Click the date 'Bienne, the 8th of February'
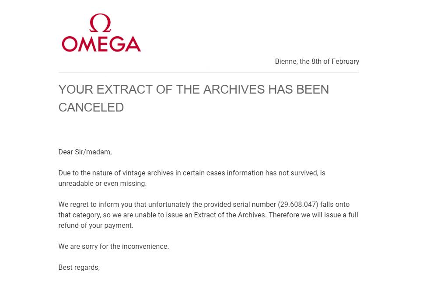Viewport: 426px width, 300px height. coord(317,62)
